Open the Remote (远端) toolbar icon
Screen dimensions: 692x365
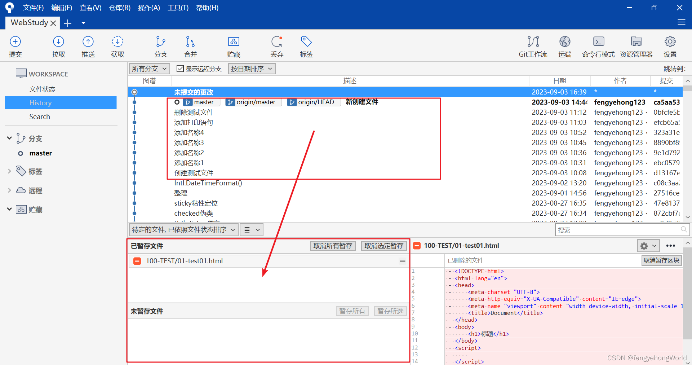tap(565, 47)
